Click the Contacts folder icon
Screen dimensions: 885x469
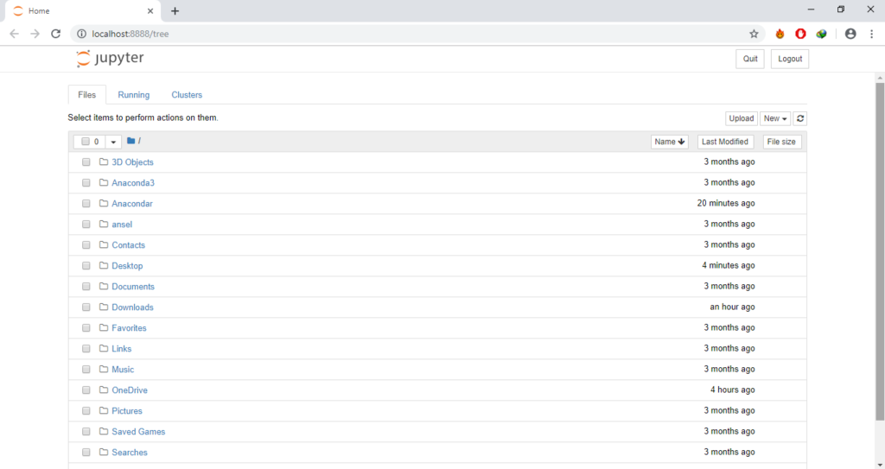pos(104,244)
